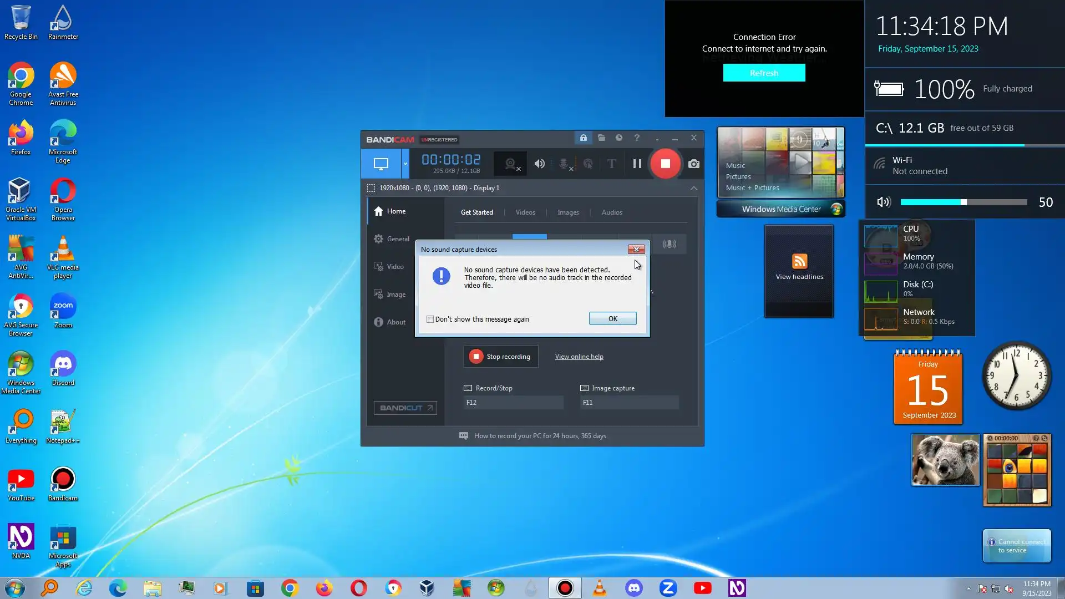Open the Bandicut link button
Screen dimensions: 1065x599
(405, 408)
